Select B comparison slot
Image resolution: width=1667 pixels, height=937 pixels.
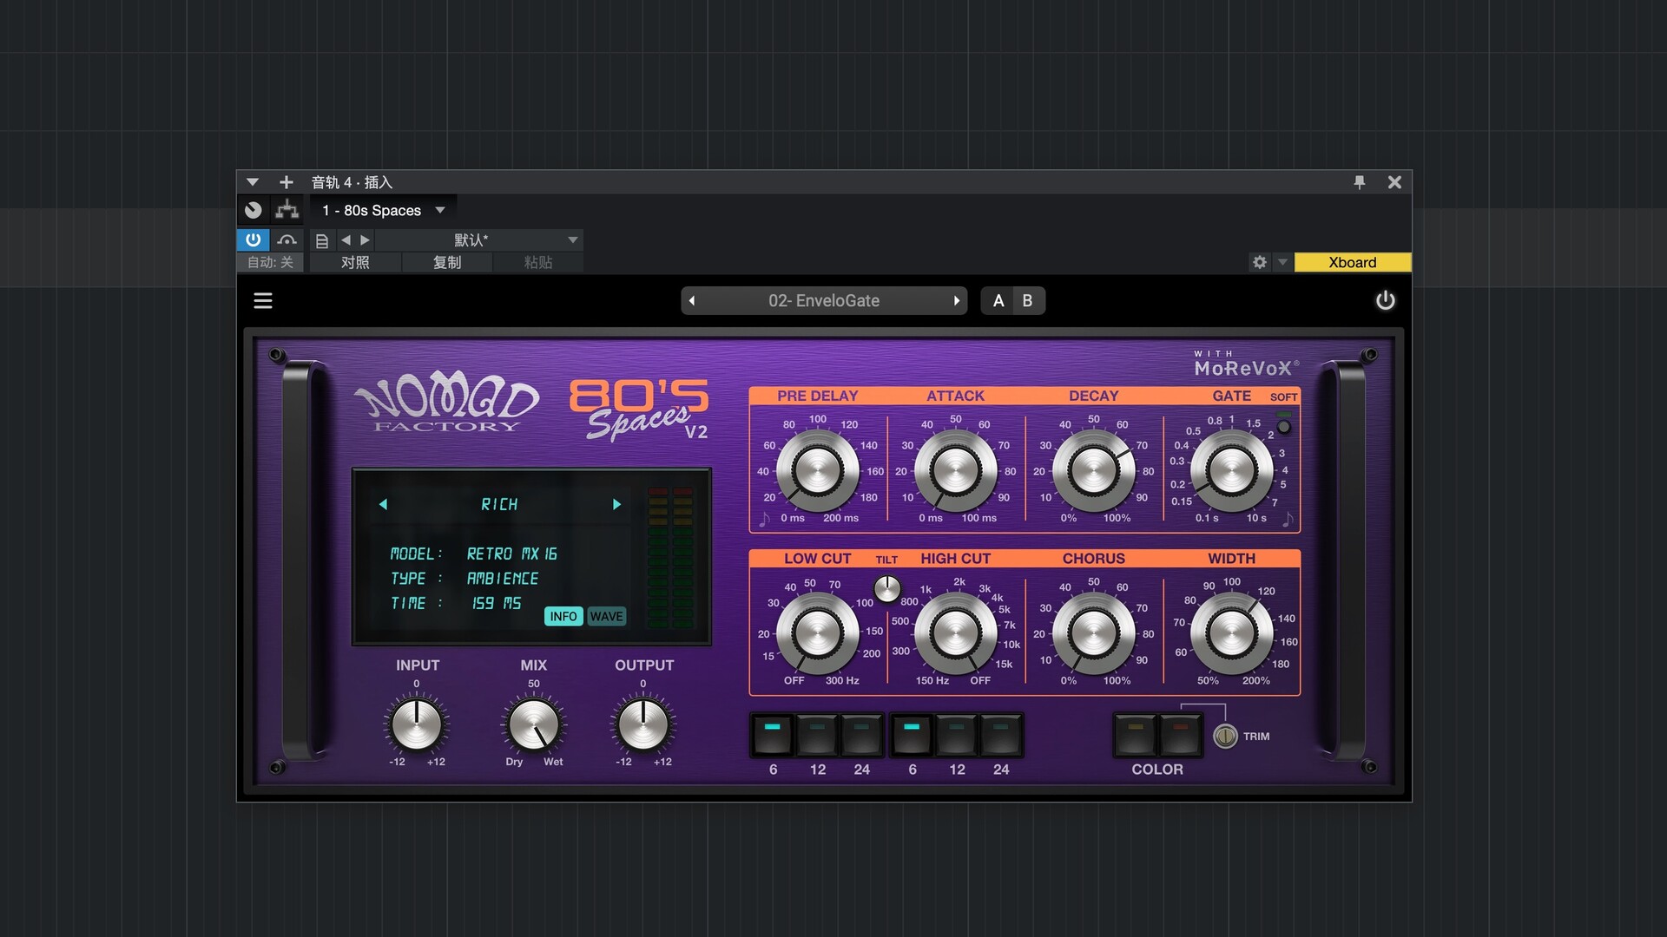1028,300
